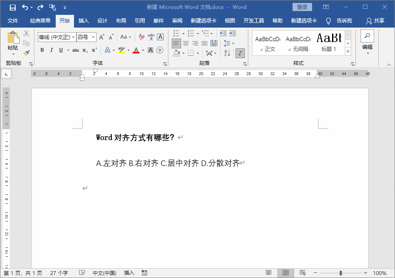Switch to the 插入 (Insert) tab
Screen dimensions: 395x278
click(83, 21)
